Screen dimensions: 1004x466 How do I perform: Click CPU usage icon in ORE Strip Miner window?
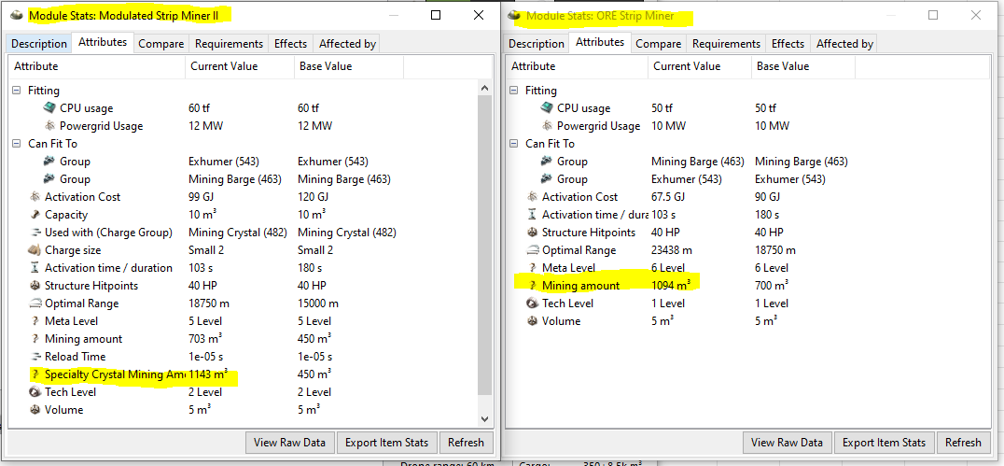[547, 108]
